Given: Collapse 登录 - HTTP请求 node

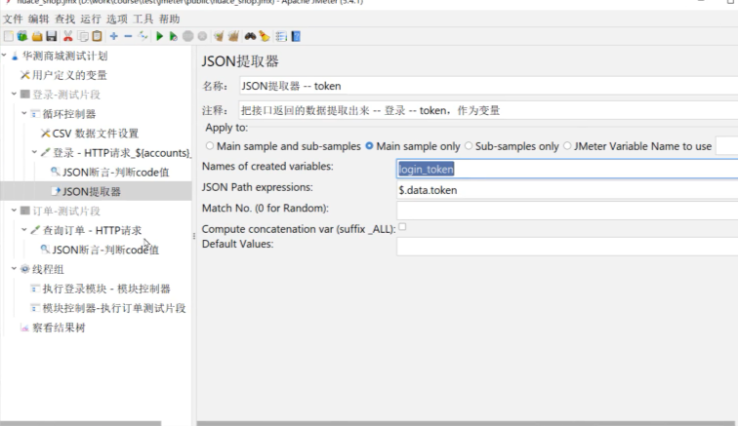Looking at the screenshot, I should click(34, 152).
